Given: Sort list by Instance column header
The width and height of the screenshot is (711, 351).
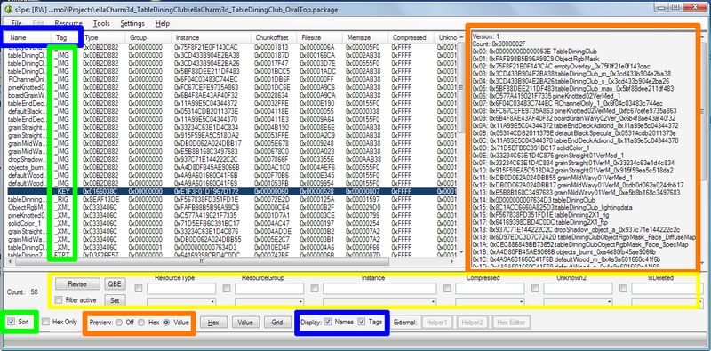Looking at the screenshot, I should tap(212, 37).
